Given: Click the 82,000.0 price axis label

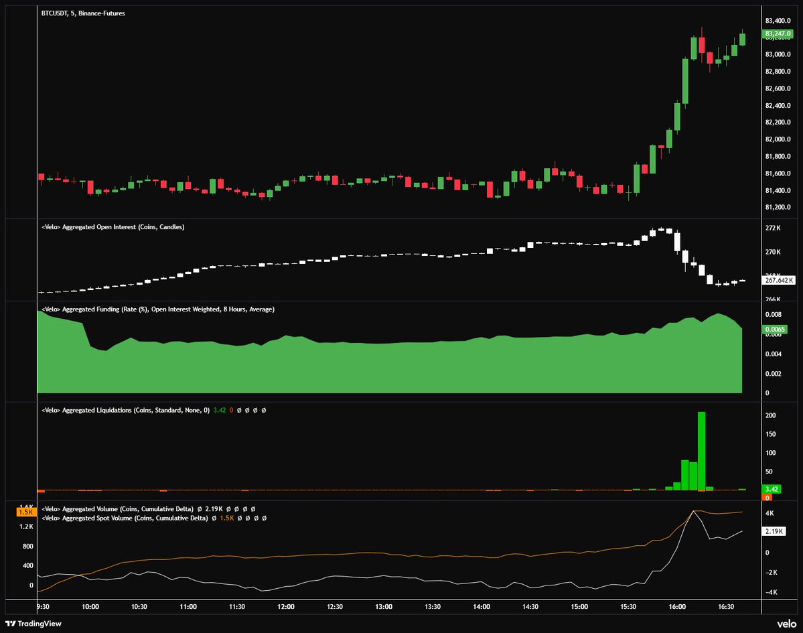Looking at the screenshot, I should [778, 139].
